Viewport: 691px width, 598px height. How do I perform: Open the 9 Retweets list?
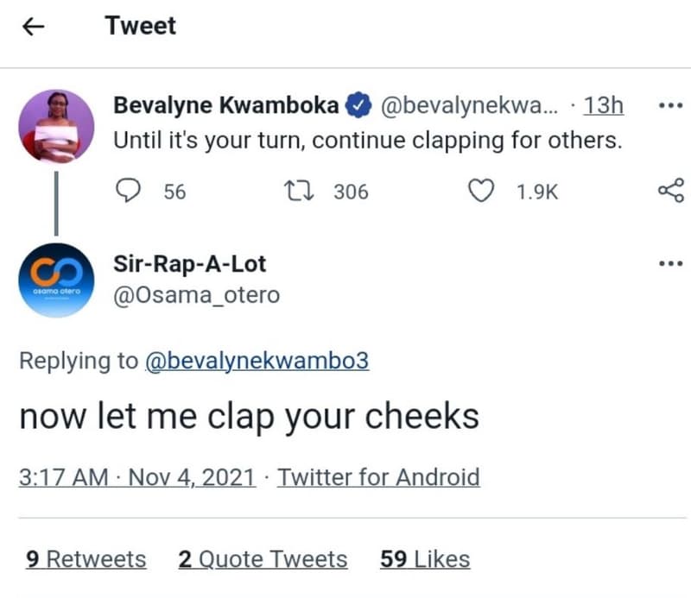pyautogui.click(x=85, y=559)
